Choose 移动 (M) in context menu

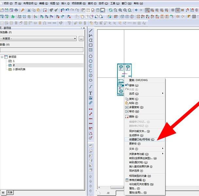tap(145, 111)
